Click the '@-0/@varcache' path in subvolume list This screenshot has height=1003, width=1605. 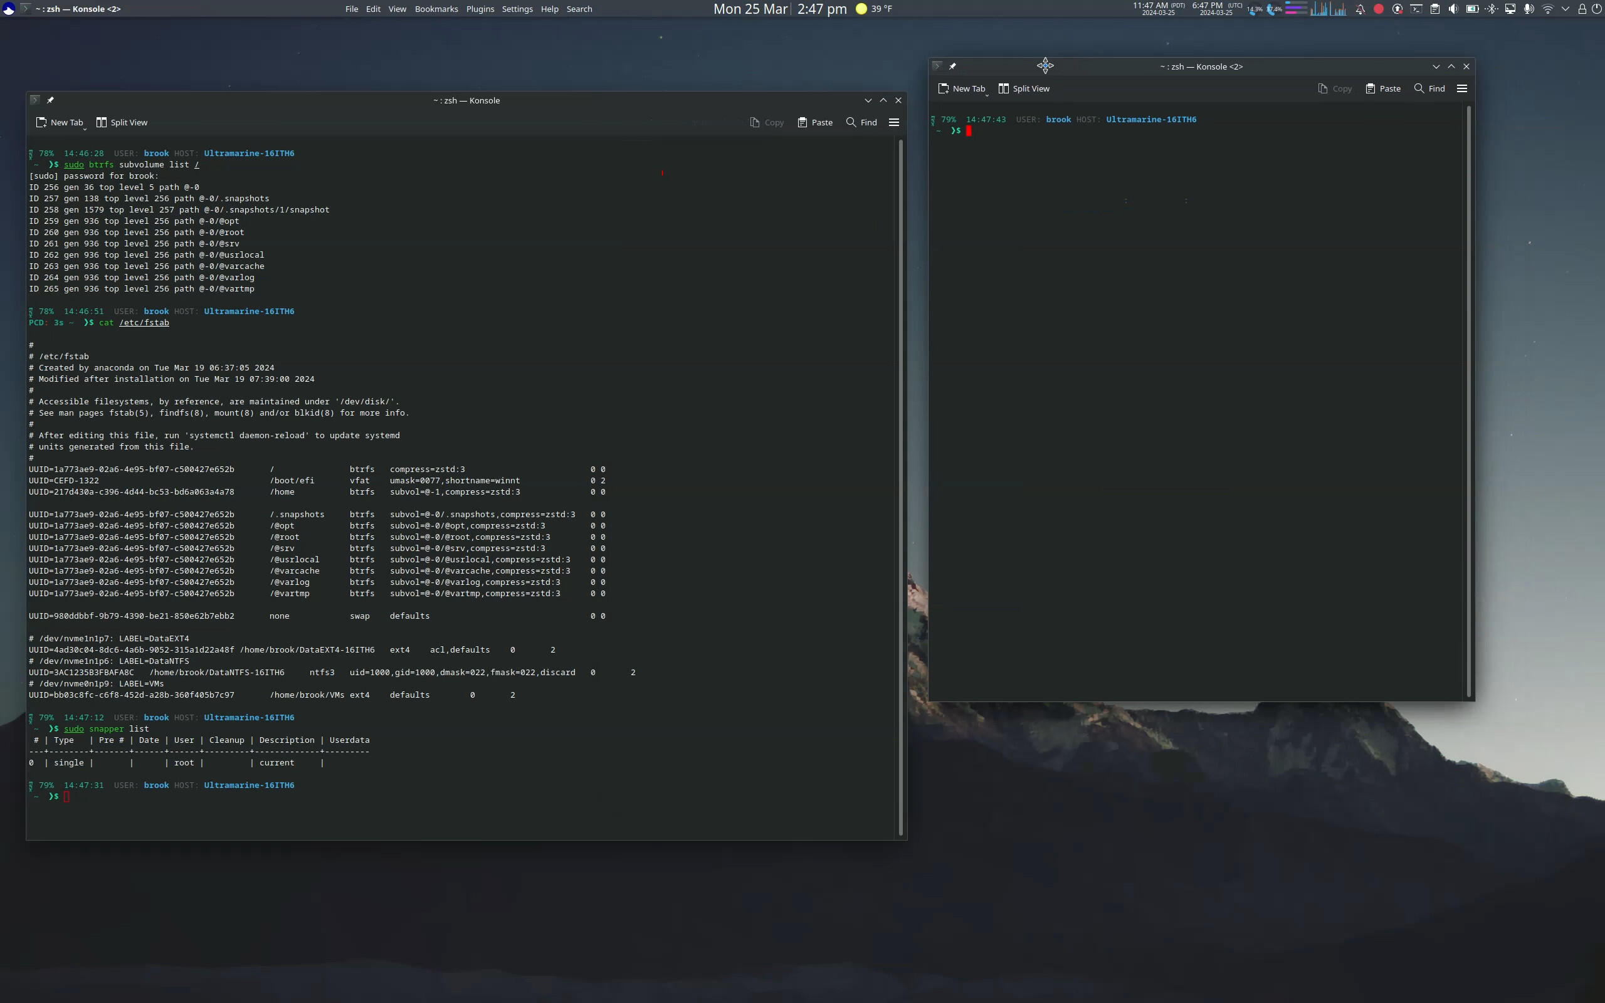231,266
